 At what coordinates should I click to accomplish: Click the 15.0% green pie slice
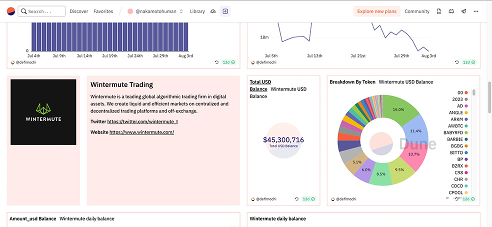(x=398, y=108)
